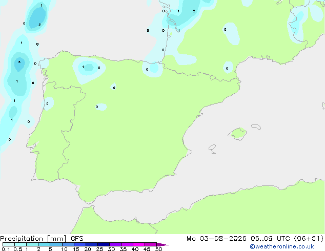Click the 20–25 mm legend color swatch
Screen dimensions: 325x251
click(x=91, y=244)
